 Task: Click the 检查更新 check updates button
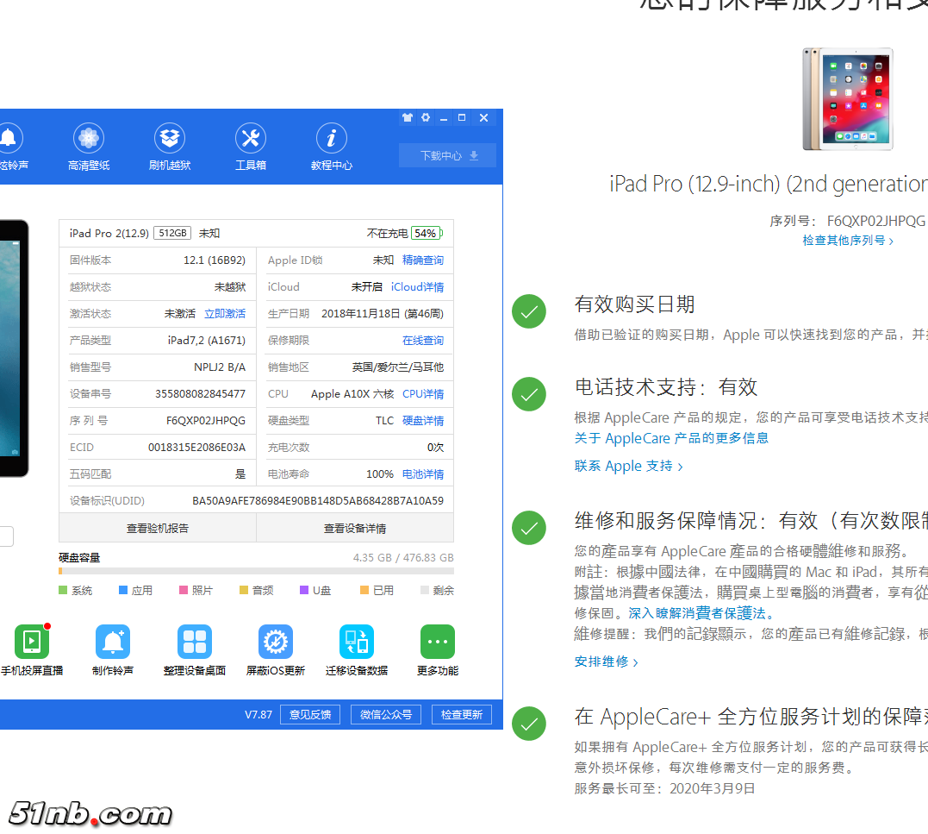click(x=462, y=714)
